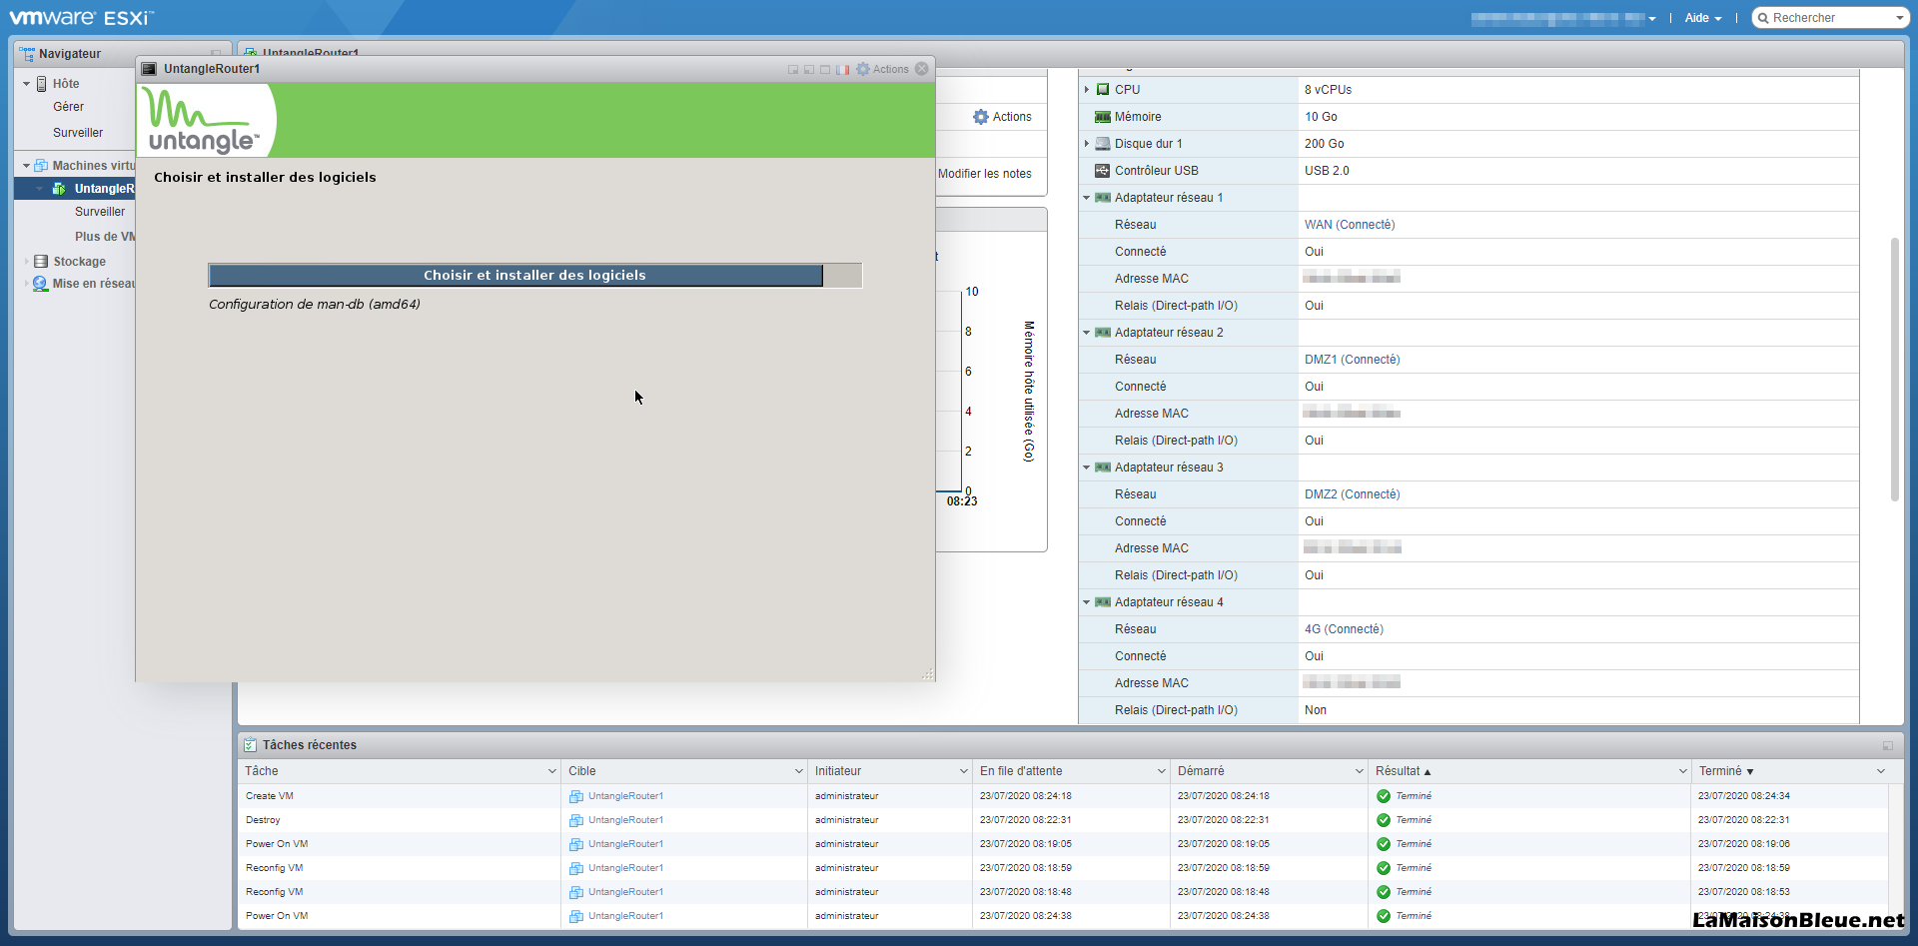The width and height of the screenshot is (1918, 946).
Task: Collapse Adaptateur réseau 4 details
Action: click(x=1087, y=602)
